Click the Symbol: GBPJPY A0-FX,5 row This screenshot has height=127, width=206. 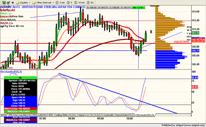(20, 81)
